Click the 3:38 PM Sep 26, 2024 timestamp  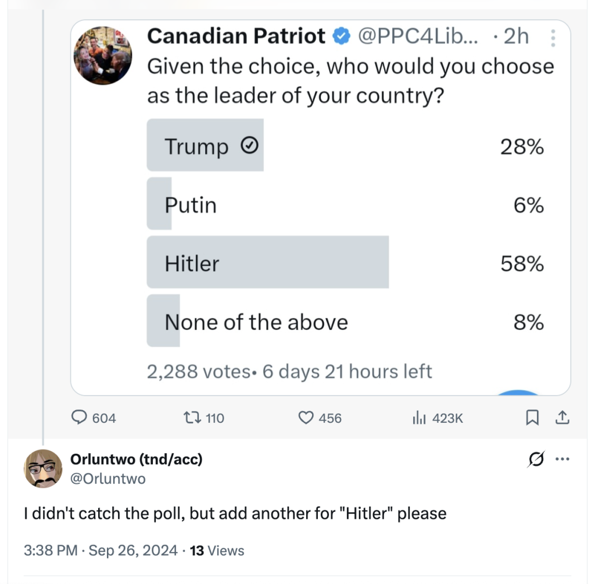coord(101,551)
